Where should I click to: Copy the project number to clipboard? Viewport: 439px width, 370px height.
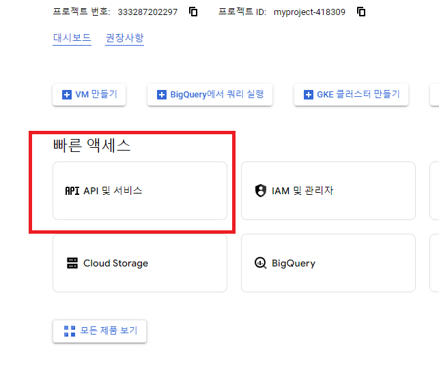(193, 12)
